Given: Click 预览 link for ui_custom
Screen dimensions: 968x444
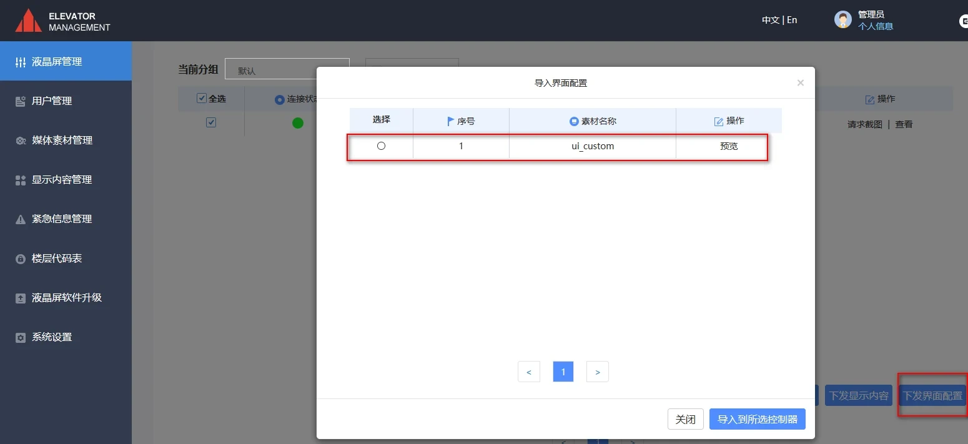Looking at the screenshot, I should pyautogui.click(x=729, y=146).
